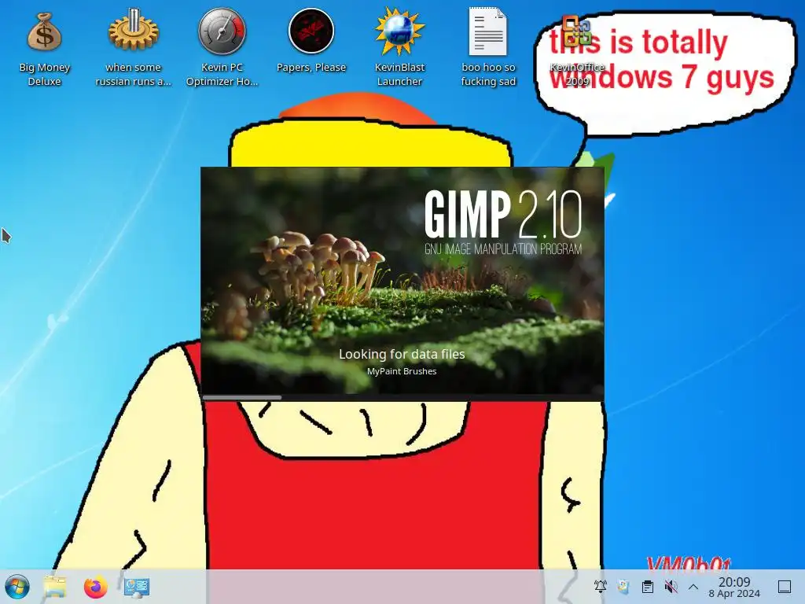
Task: Click the 'Looking for data files' status text
Action: (x=402, y=354)
